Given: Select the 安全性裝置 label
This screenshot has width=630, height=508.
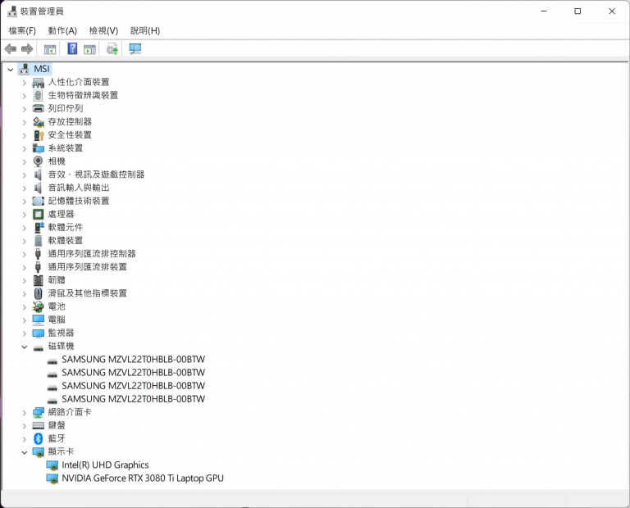Looking at the screenshot, I should [x=70, y=135].
